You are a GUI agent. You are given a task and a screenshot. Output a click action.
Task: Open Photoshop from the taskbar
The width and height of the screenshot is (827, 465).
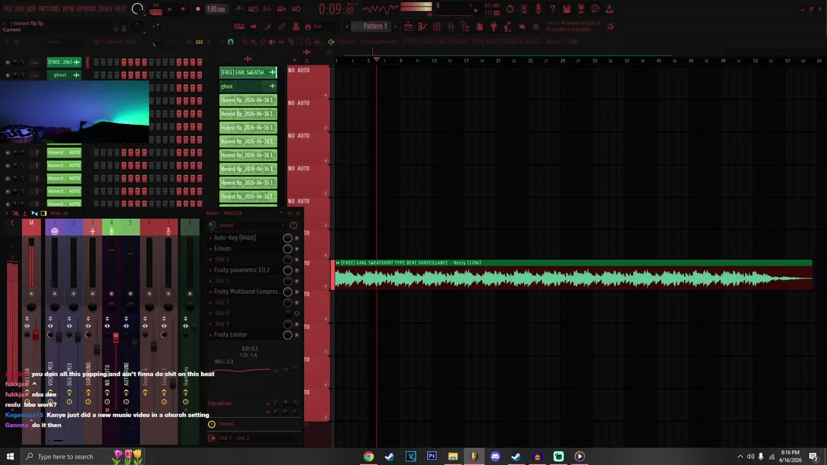click(432, 457)
